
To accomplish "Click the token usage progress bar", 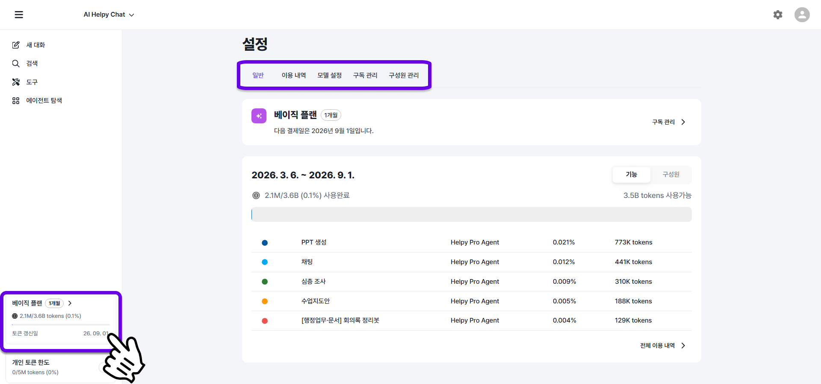I will [x=471, y=215].
